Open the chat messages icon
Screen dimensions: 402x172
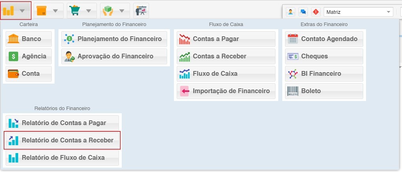coord(303,12)
